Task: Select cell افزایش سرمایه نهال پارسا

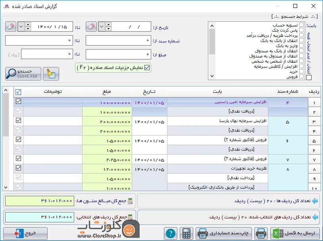Action: coord(217,121)
